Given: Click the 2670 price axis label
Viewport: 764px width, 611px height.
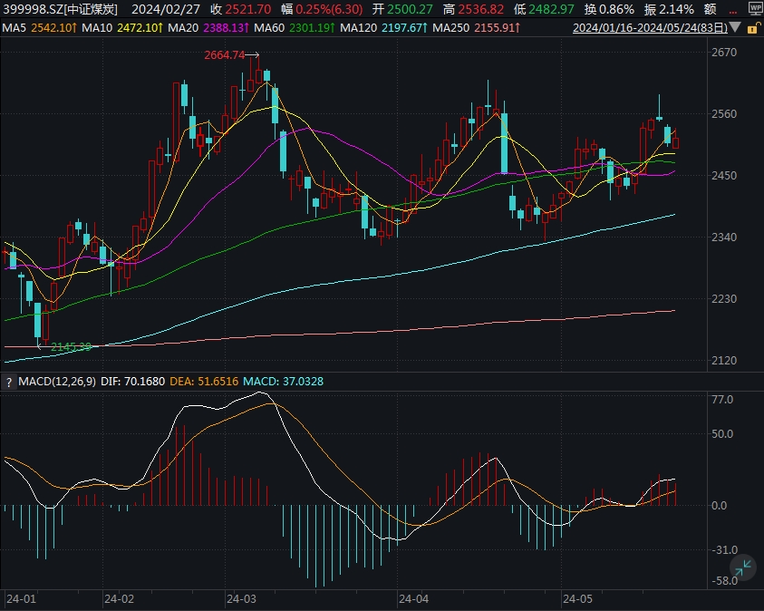Looking at the screenshot, I should coord(724,53).
